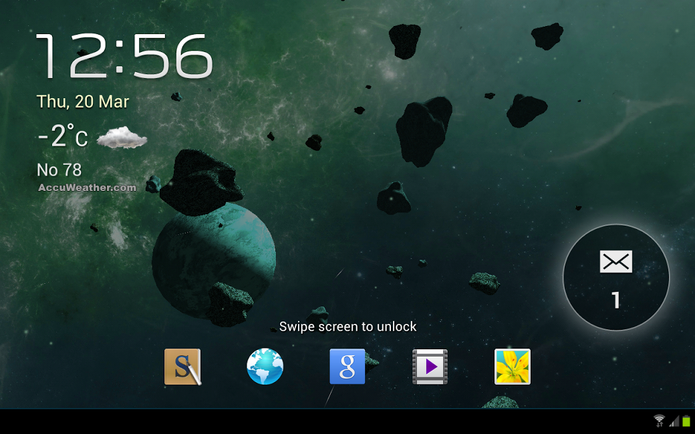Launch the globe Browser app
Screen dimensions: 695x434
pos(265,367)
